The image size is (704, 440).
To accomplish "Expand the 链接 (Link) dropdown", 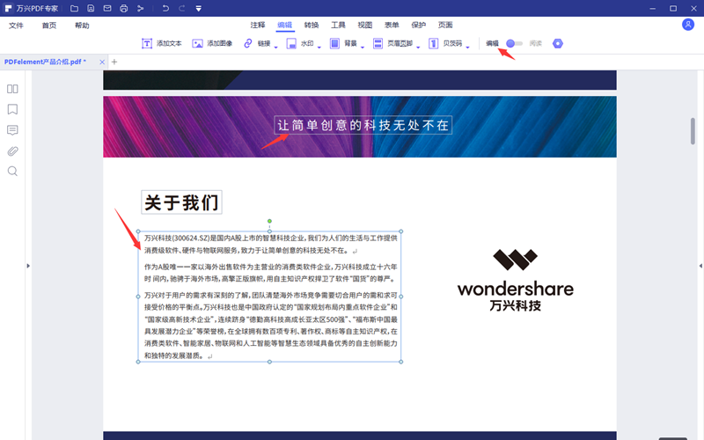I will tap(276, 46).
